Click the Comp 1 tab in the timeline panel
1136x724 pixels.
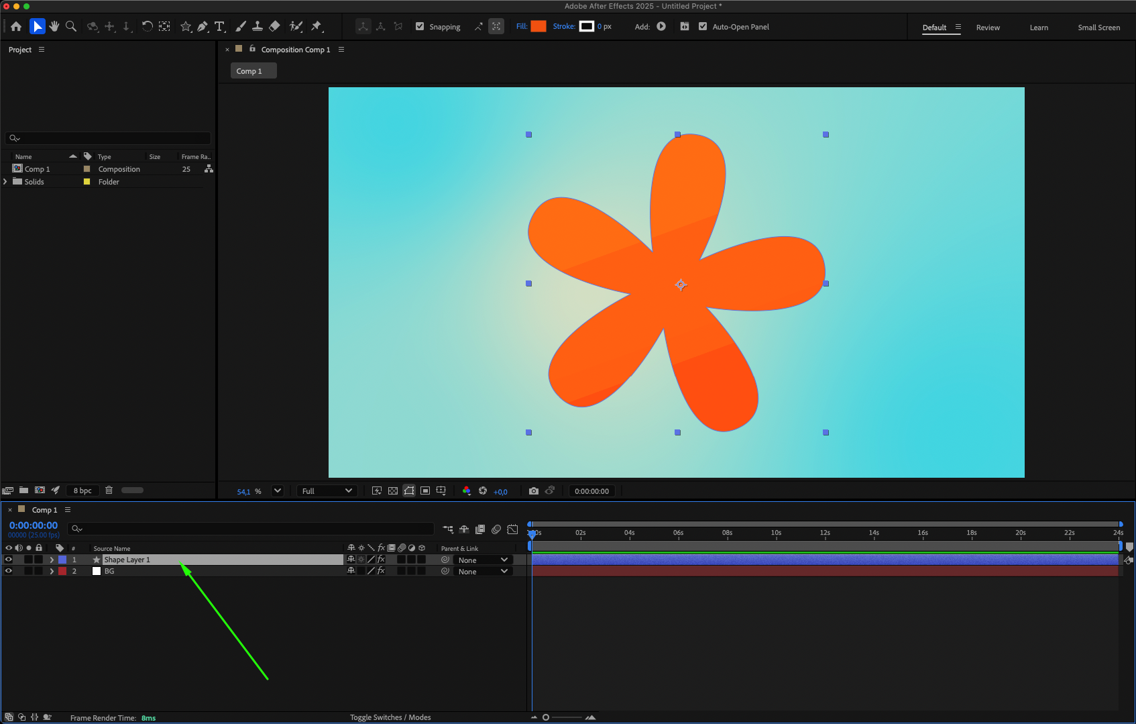tap(44, 510)
